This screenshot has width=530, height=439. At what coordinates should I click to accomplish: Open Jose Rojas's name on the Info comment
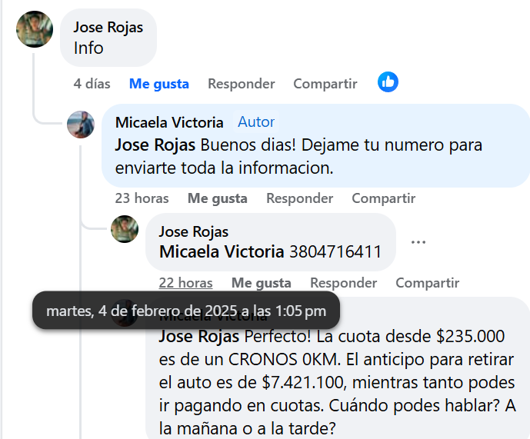(108, 28)
